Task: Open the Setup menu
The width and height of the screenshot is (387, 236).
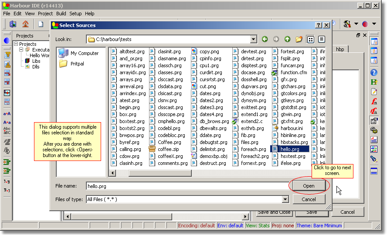Action: (75, 14)
